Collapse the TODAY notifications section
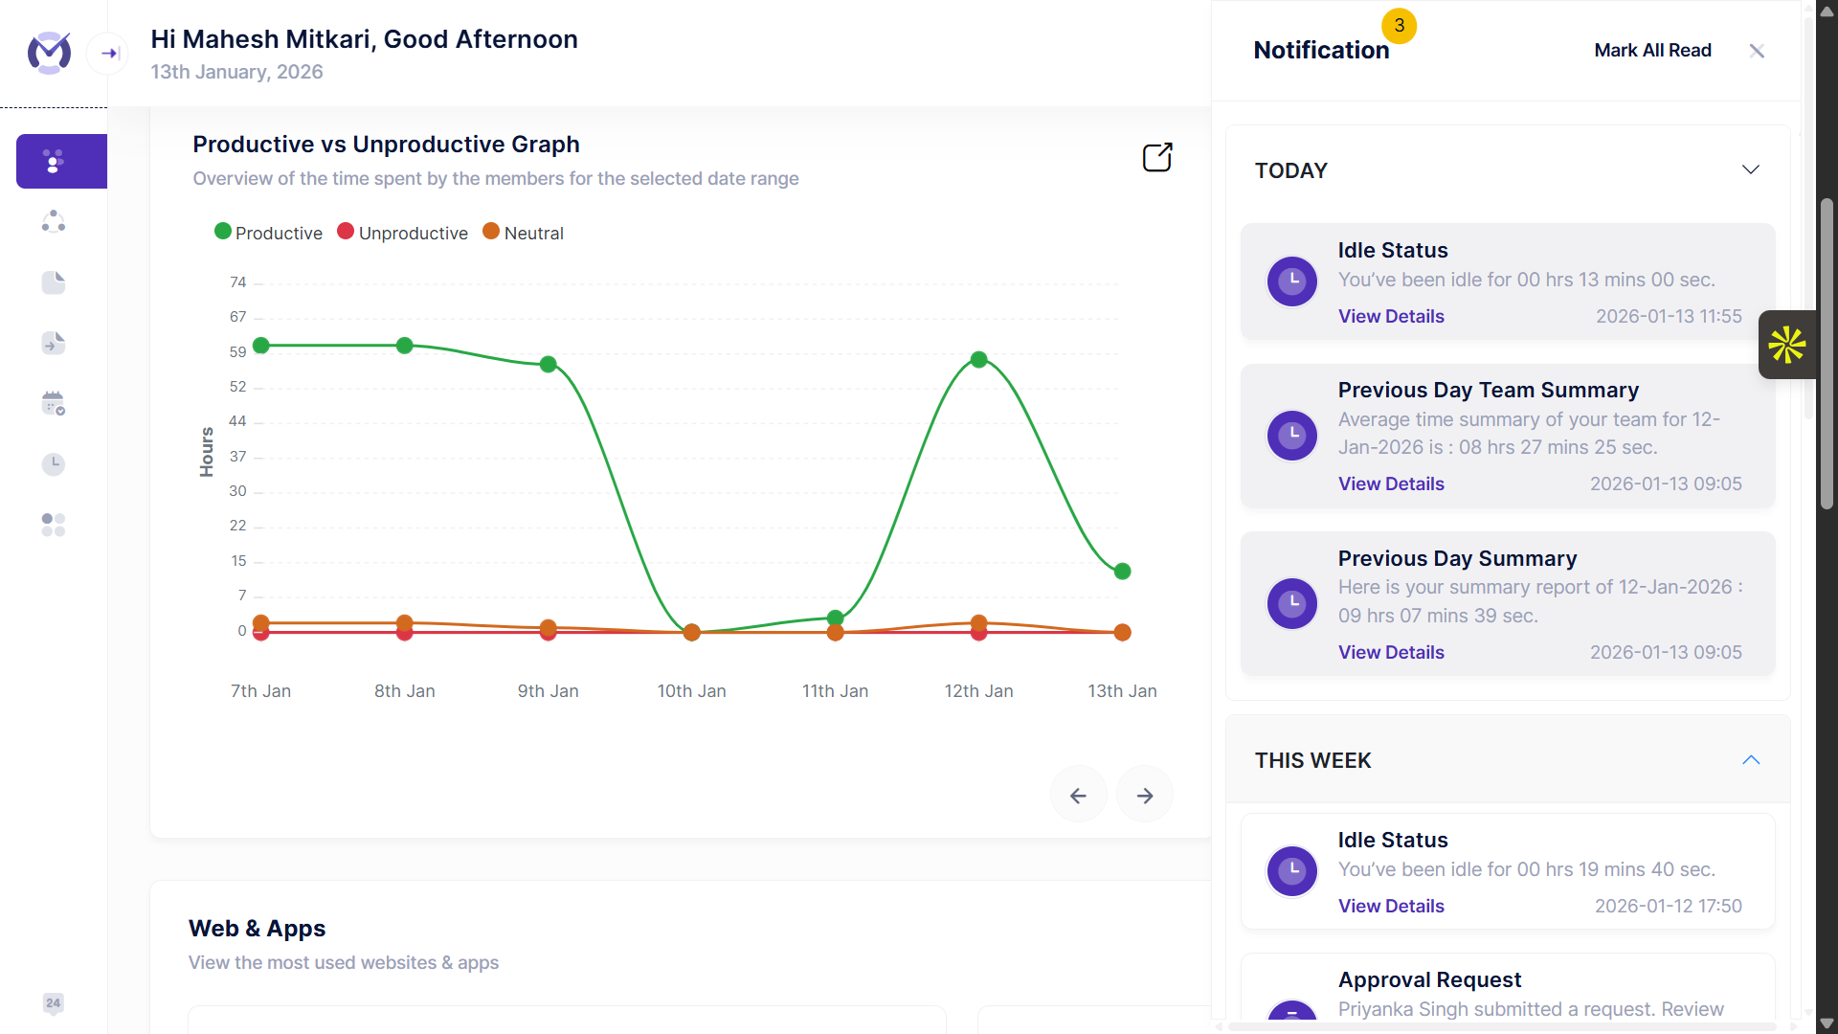The image size is (1838, 1034). [1750, 170]
